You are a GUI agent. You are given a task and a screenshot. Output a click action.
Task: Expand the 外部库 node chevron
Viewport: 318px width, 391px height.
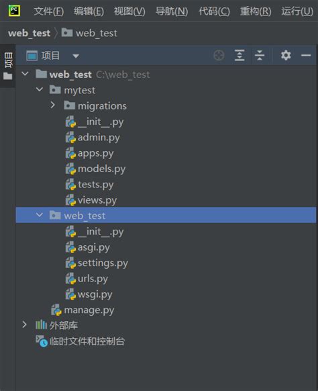tap(24, 324)
